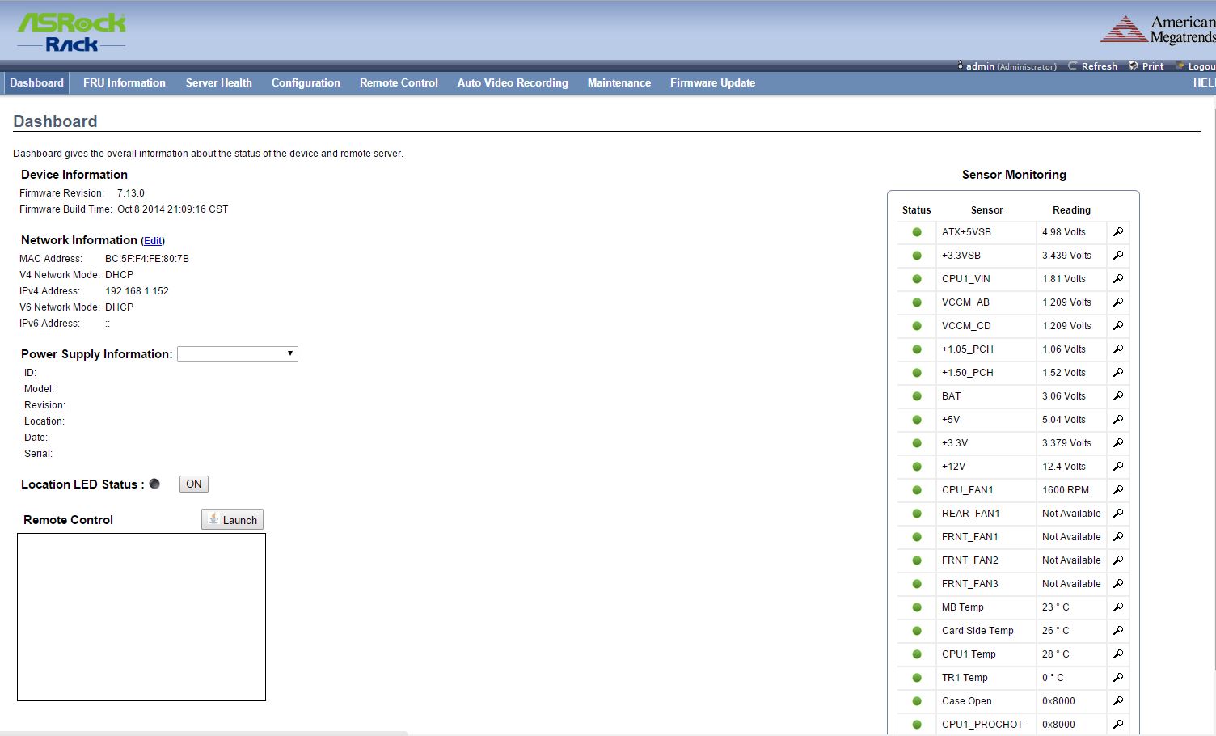1216x736 pixels.
Task: Refresh the dashboard page
Action: coord(1092,66)
